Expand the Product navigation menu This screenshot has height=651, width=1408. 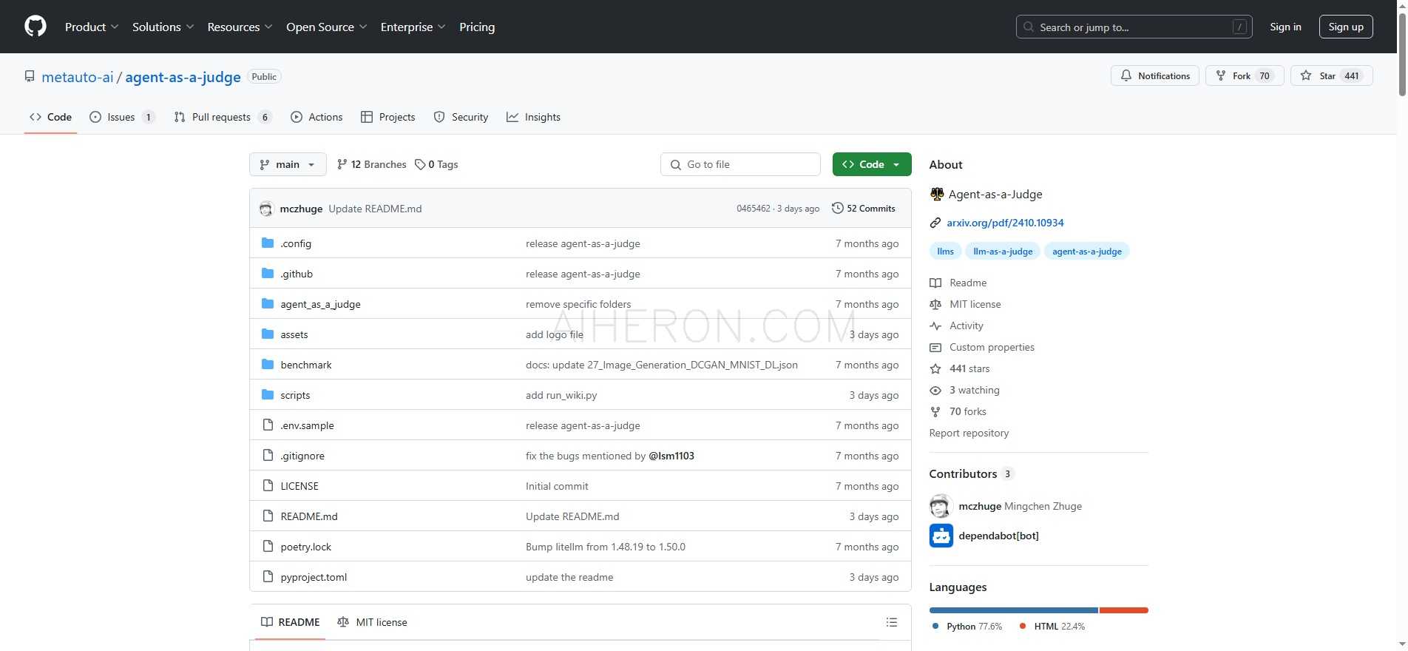coord(91,27)
